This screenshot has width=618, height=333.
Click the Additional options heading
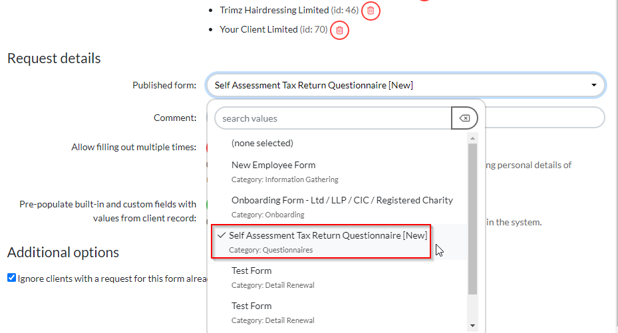coord(63,253)
